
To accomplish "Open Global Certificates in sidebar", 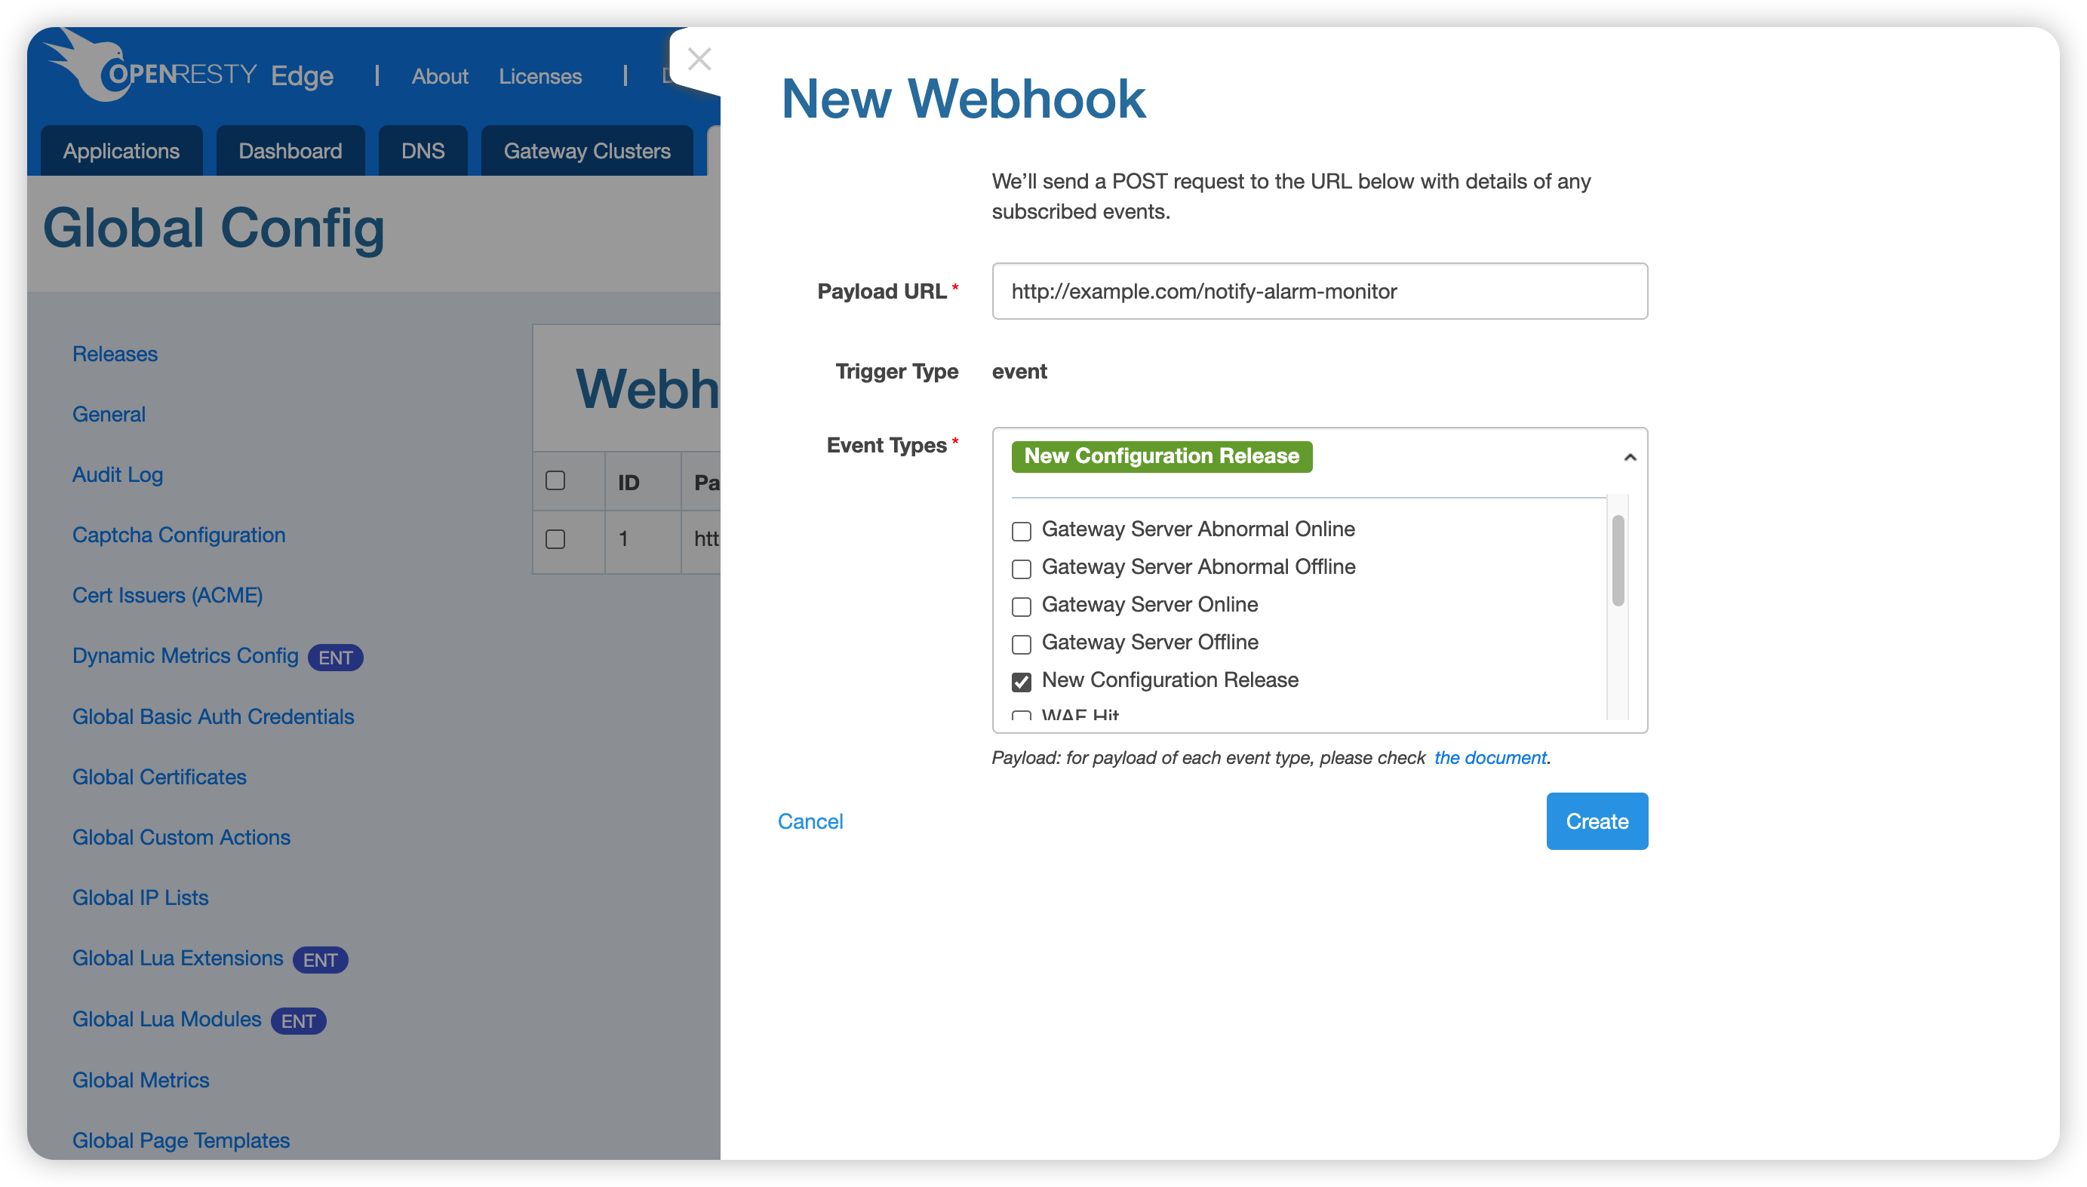I will (159, 777).
